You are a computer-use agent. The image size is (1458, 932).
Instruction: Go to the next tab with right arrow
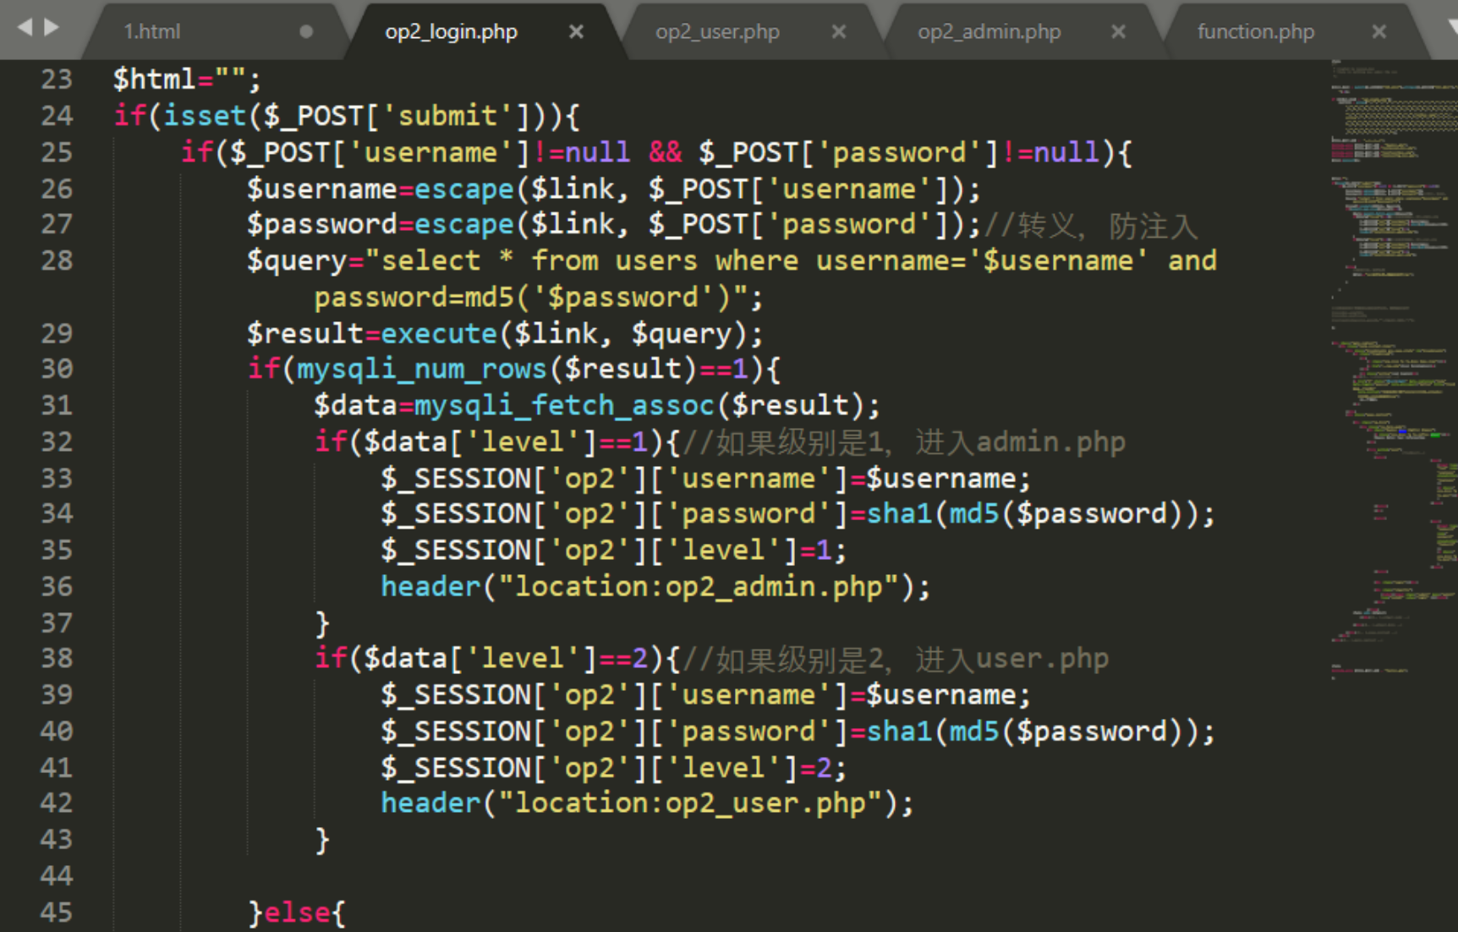52,28
